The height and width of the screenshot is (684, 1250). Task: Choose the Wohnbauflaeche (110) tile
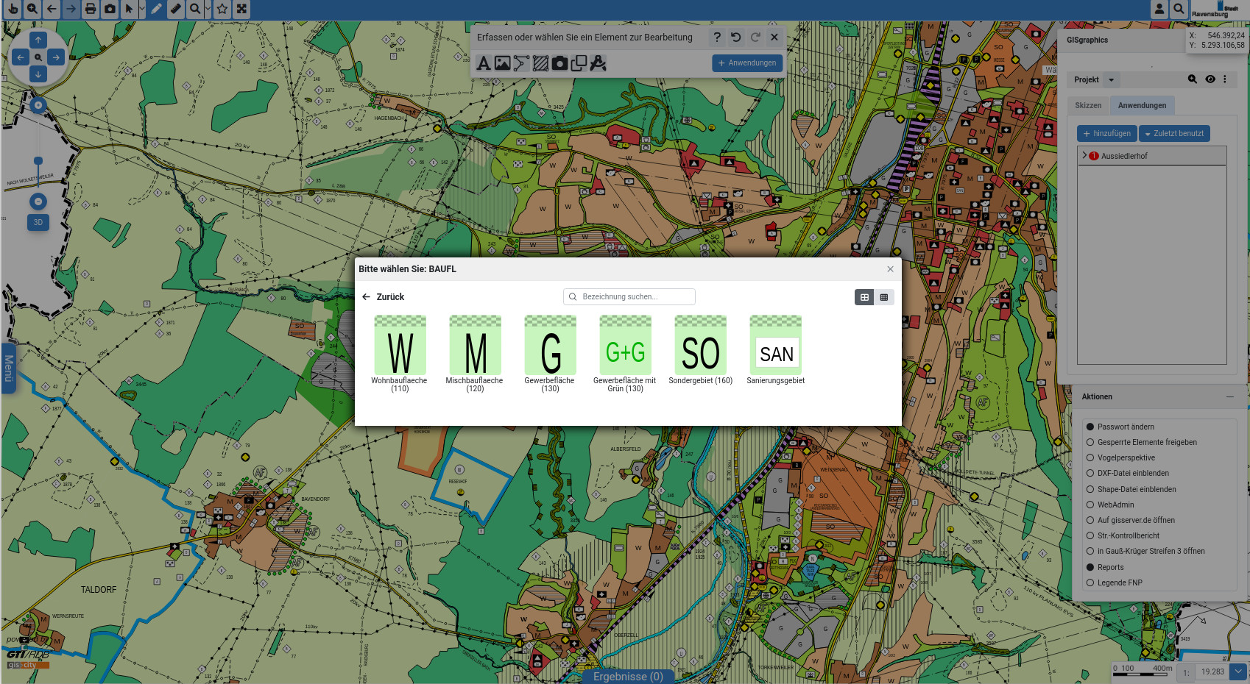pyautogui.click(x=400, y=353)
